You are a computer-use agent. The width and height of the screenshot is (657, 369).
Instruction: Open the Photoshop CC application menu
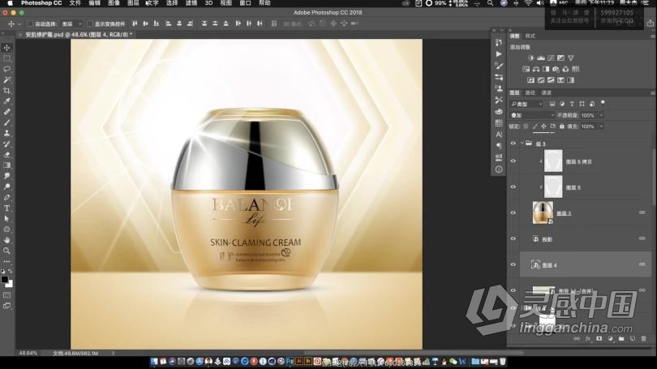point(41,3)
